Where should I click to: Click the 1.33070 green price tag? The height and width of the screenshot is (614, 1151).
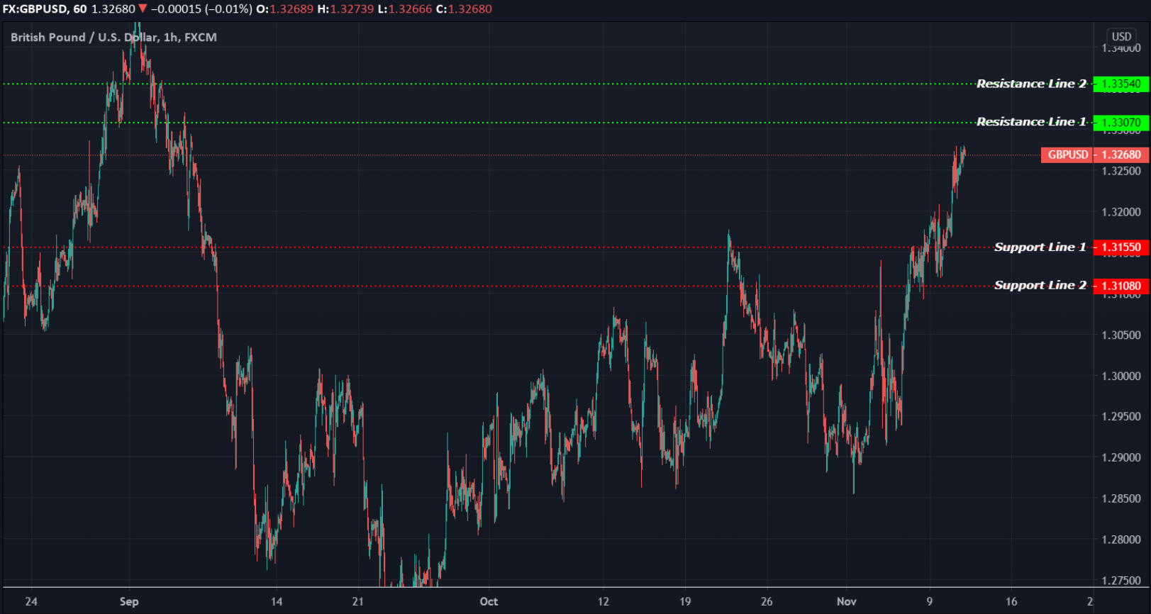click(x=1121, y=123)
